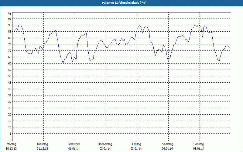Select the 20 y-axis label
The width and height of the screenshot is (243, 152).
10,115
